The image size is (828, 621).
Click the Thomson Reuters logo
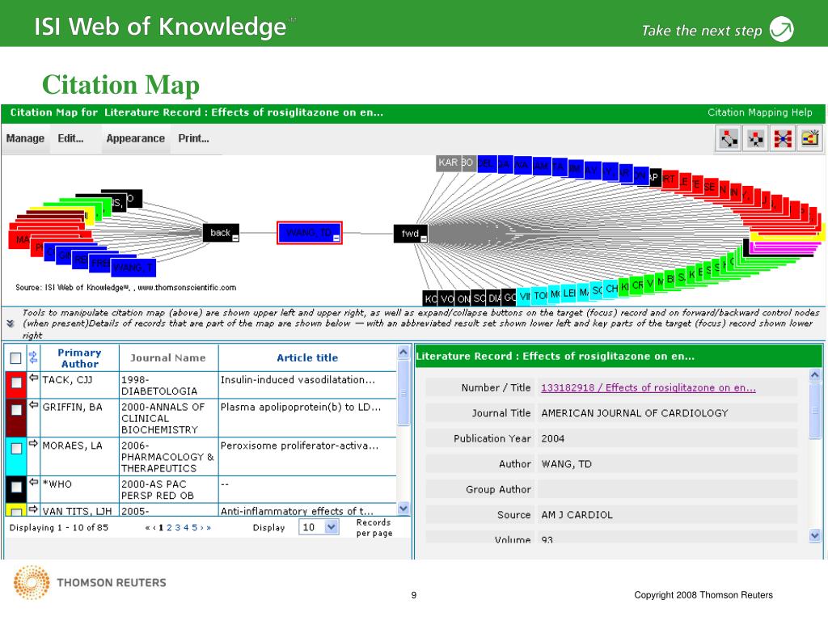pyautogui.click(x=89, y=582)
